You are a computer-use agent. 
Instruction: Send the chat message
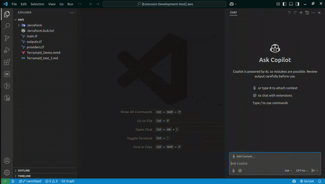point(313,170)
